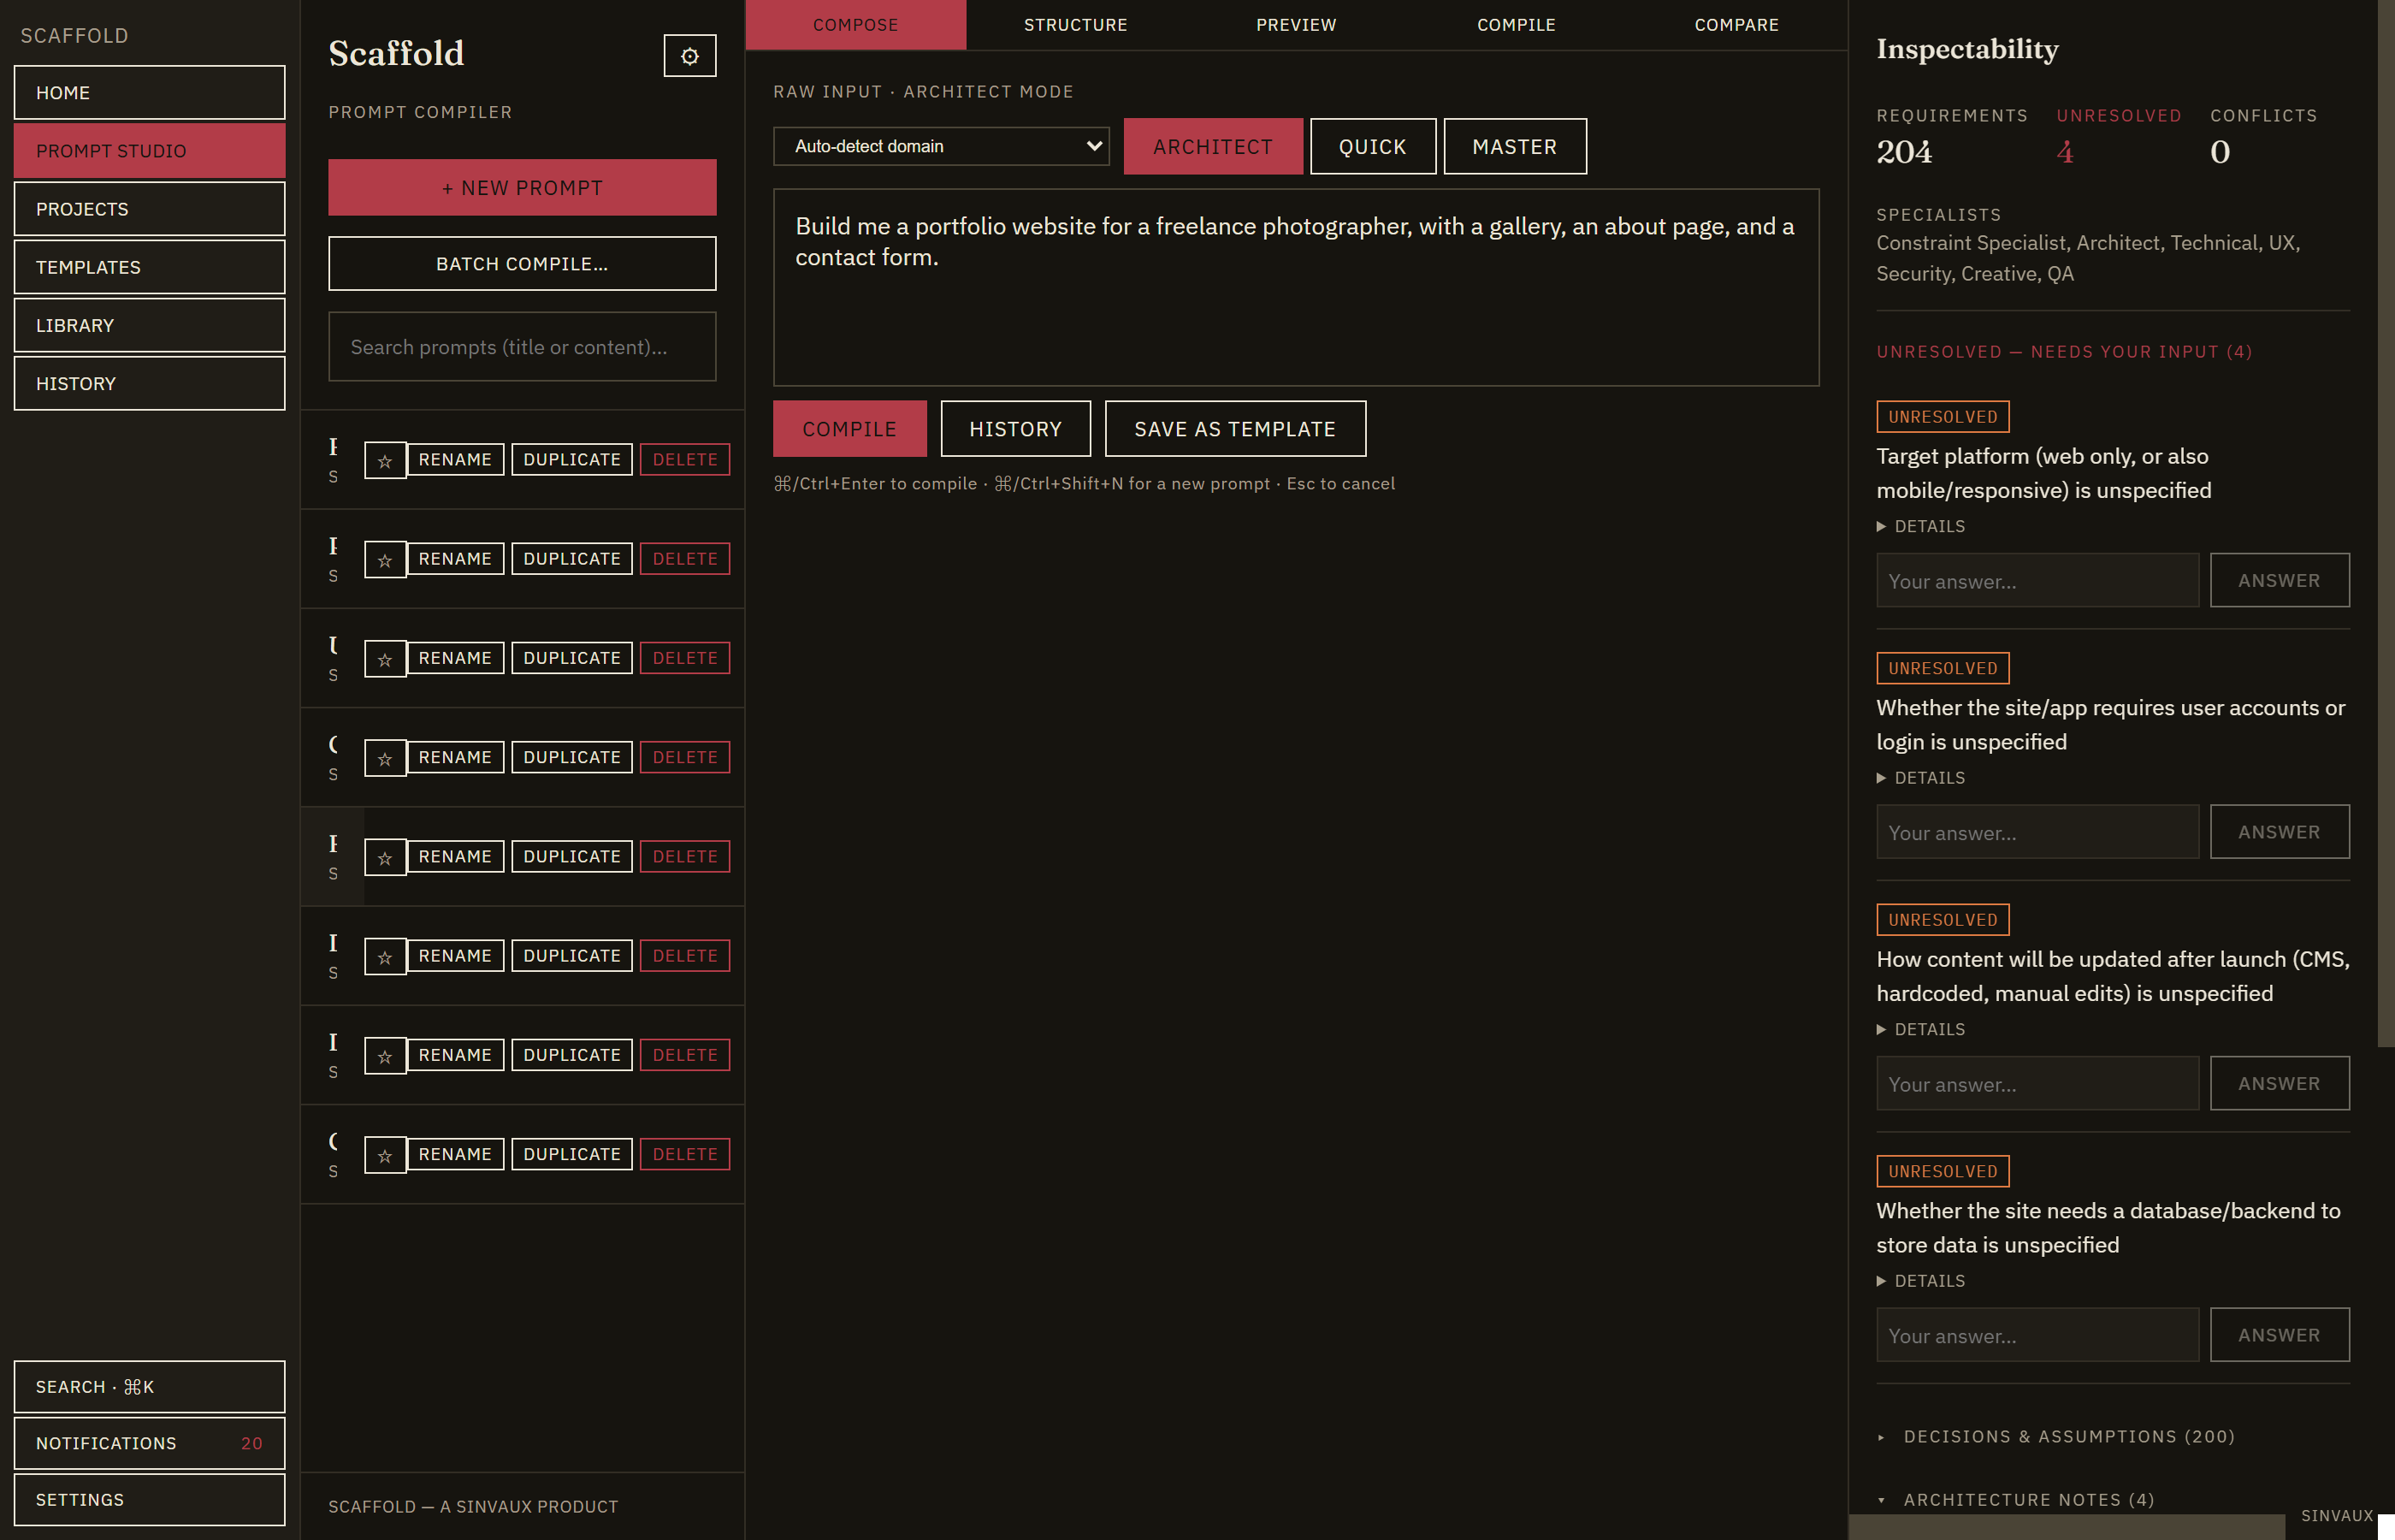Image resolution: width=2395 pixels, height=1540 pixels.
Task: Open the Compare tab
Action: click(1736, 25)
